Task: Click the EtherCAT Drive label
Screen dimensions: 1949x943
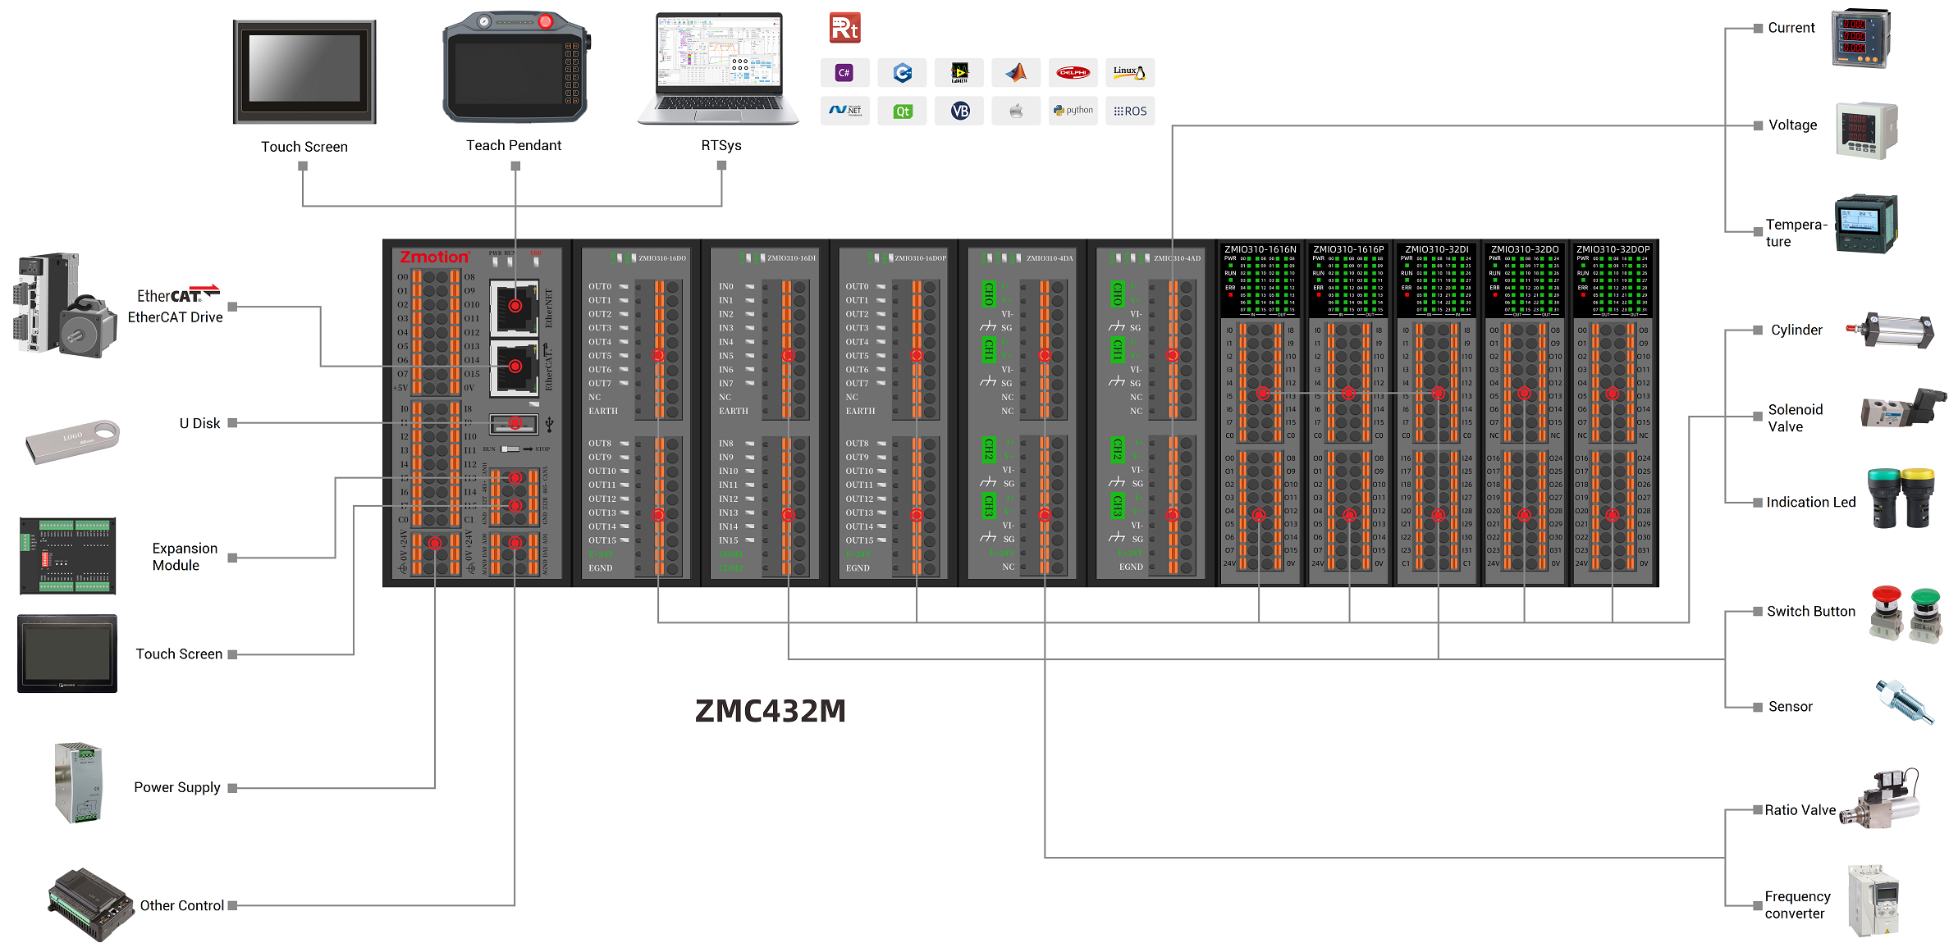Action: click(176, 317)
